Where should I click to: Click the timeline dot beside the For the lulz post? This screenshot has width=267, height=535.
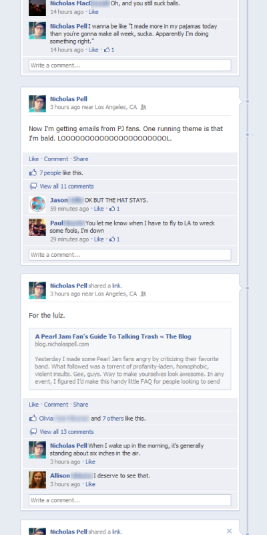tap(248, 288)
